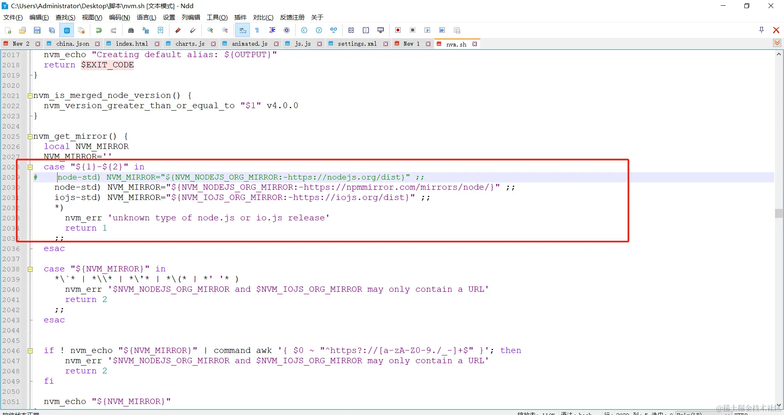This screenshot has height=415, width=784.
Task: Click the undo arrow icon
Action: point(99,30)
